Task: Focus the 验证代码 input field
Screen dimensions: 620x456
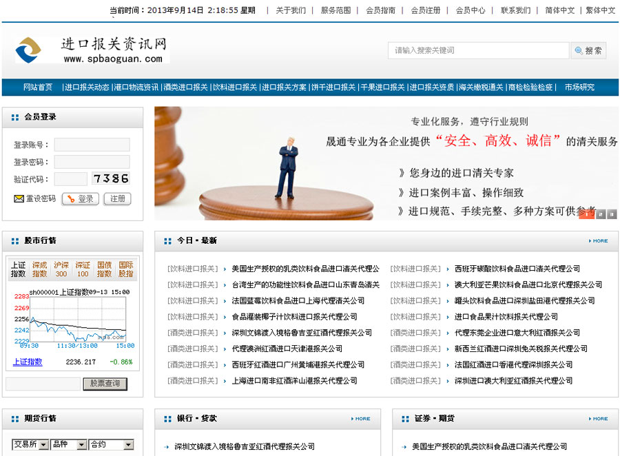Action: [x=70, y=179]
